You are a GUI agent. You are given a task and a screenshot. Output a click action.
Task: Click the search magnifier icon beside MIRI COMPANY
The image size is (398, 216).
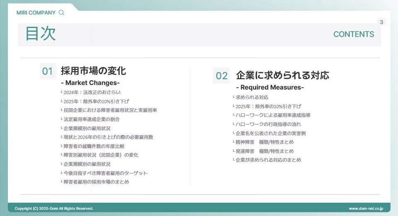click(62, 12)
